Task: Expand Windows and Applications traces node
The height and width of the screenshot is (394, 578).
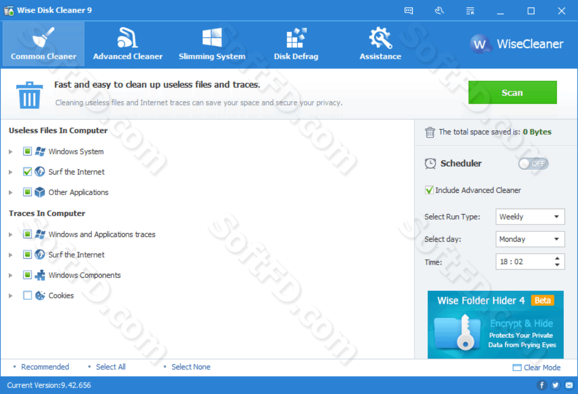Action: [11, 234]
